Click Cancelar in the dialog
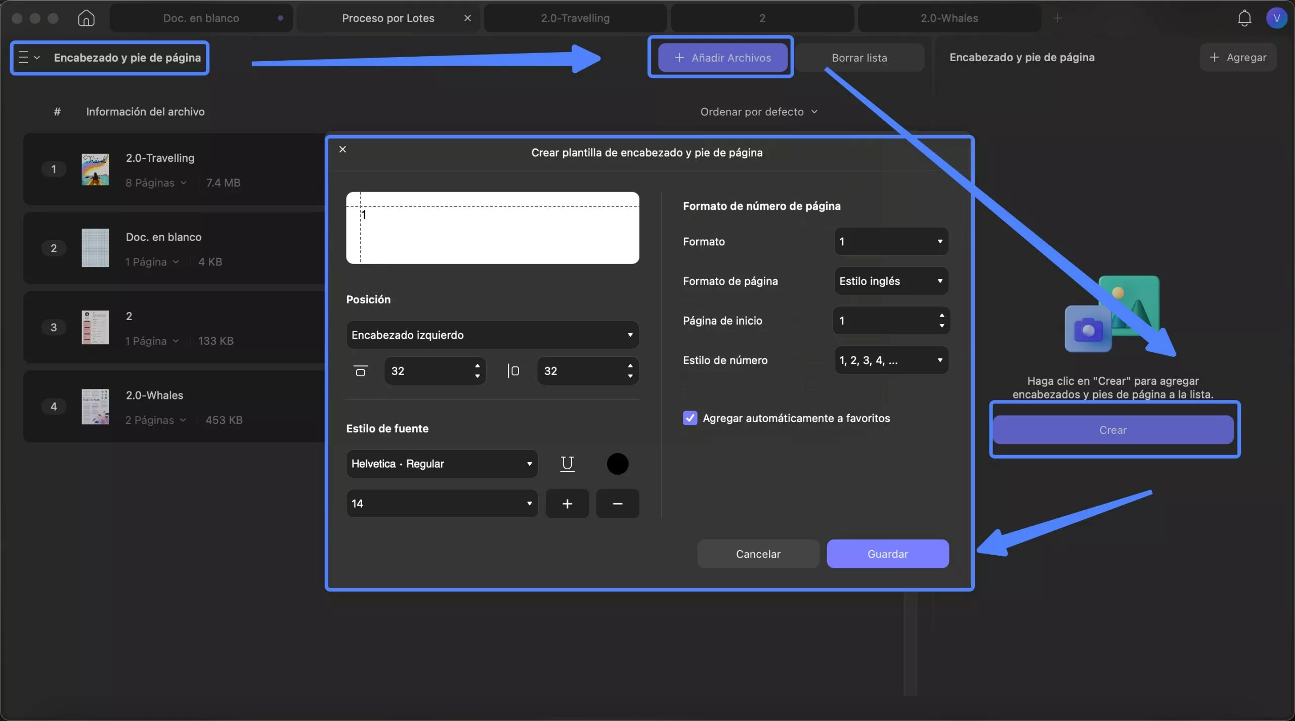Screen dimensions: 1295x721 point(758,554)
